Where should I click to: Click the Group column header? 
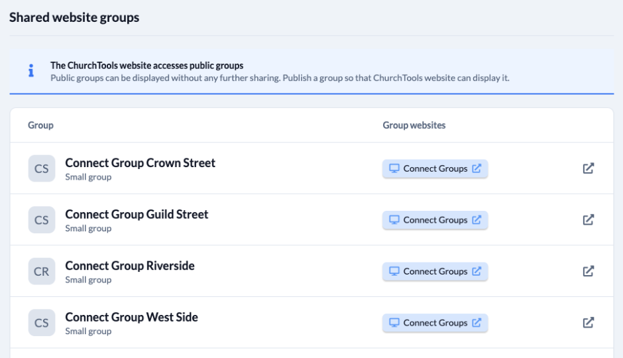[x=40, y=125]
